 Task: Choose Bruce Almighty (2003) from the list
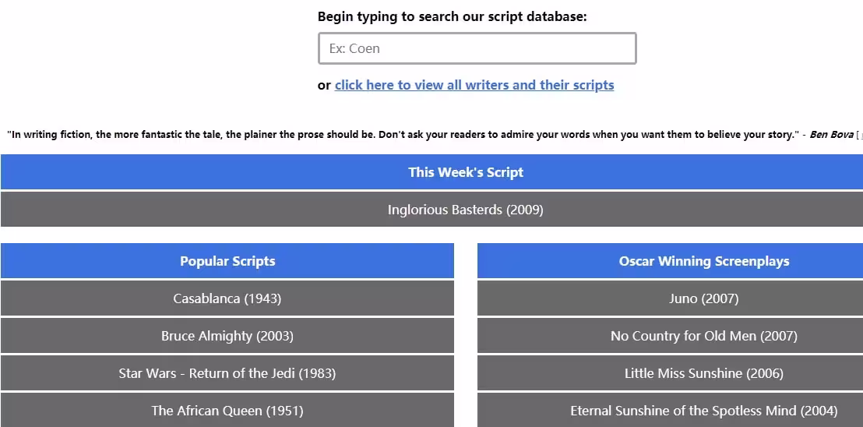tap(227, 336)
